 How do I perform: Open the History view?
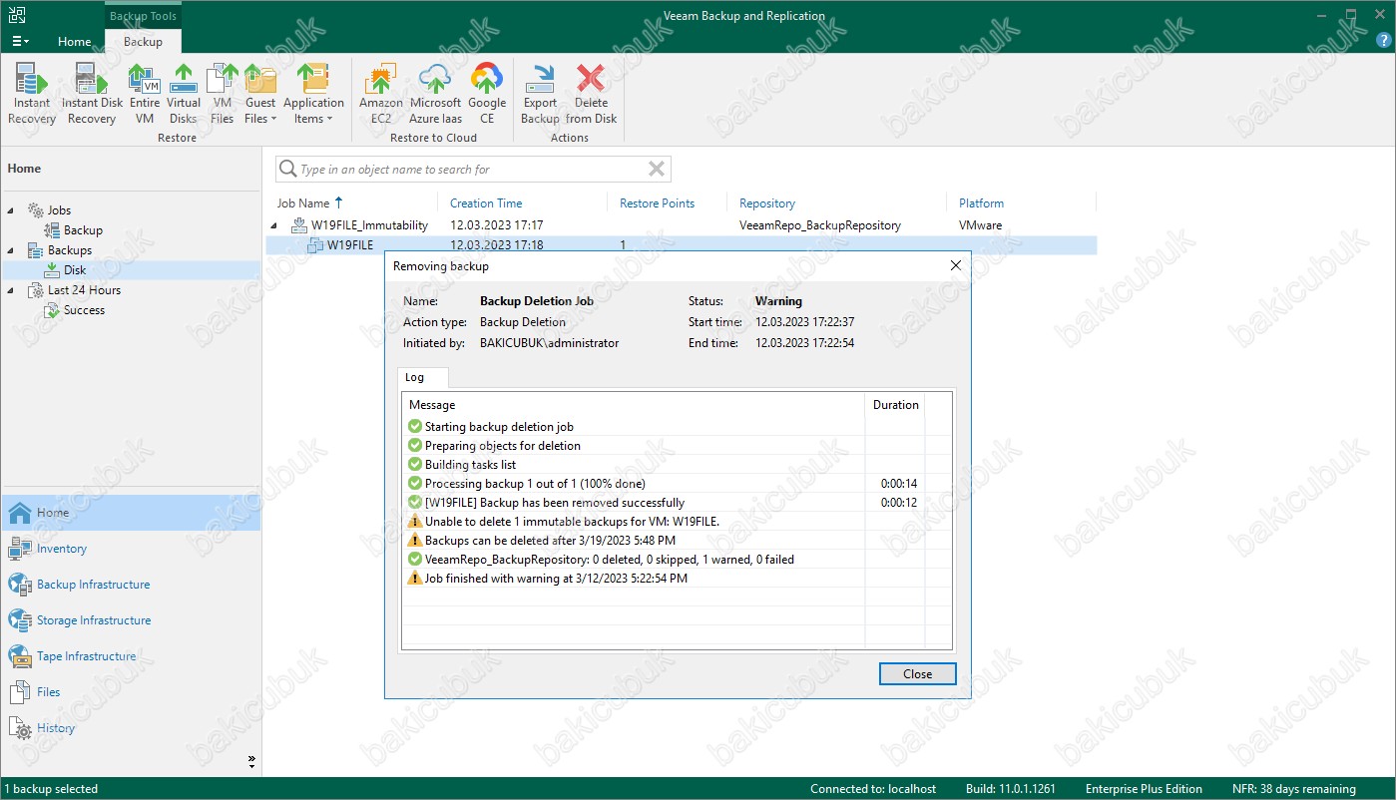click(131, 728)
